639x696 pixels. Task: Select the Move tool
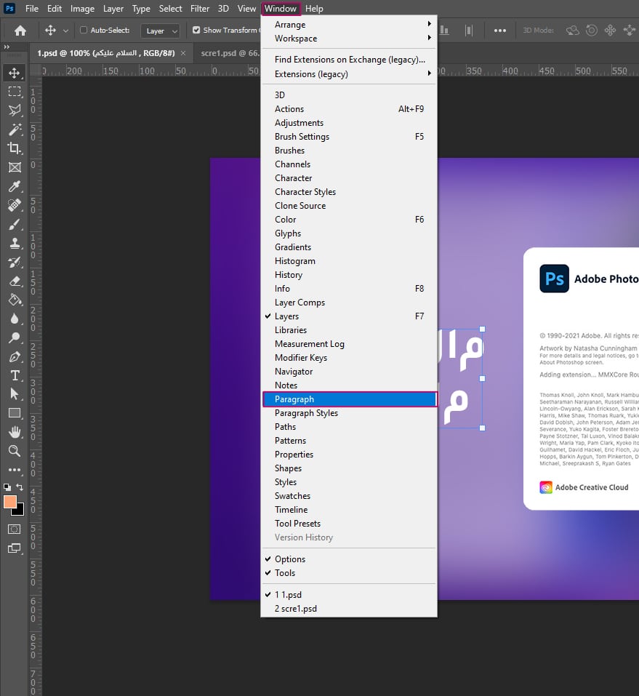coord(15,73)
